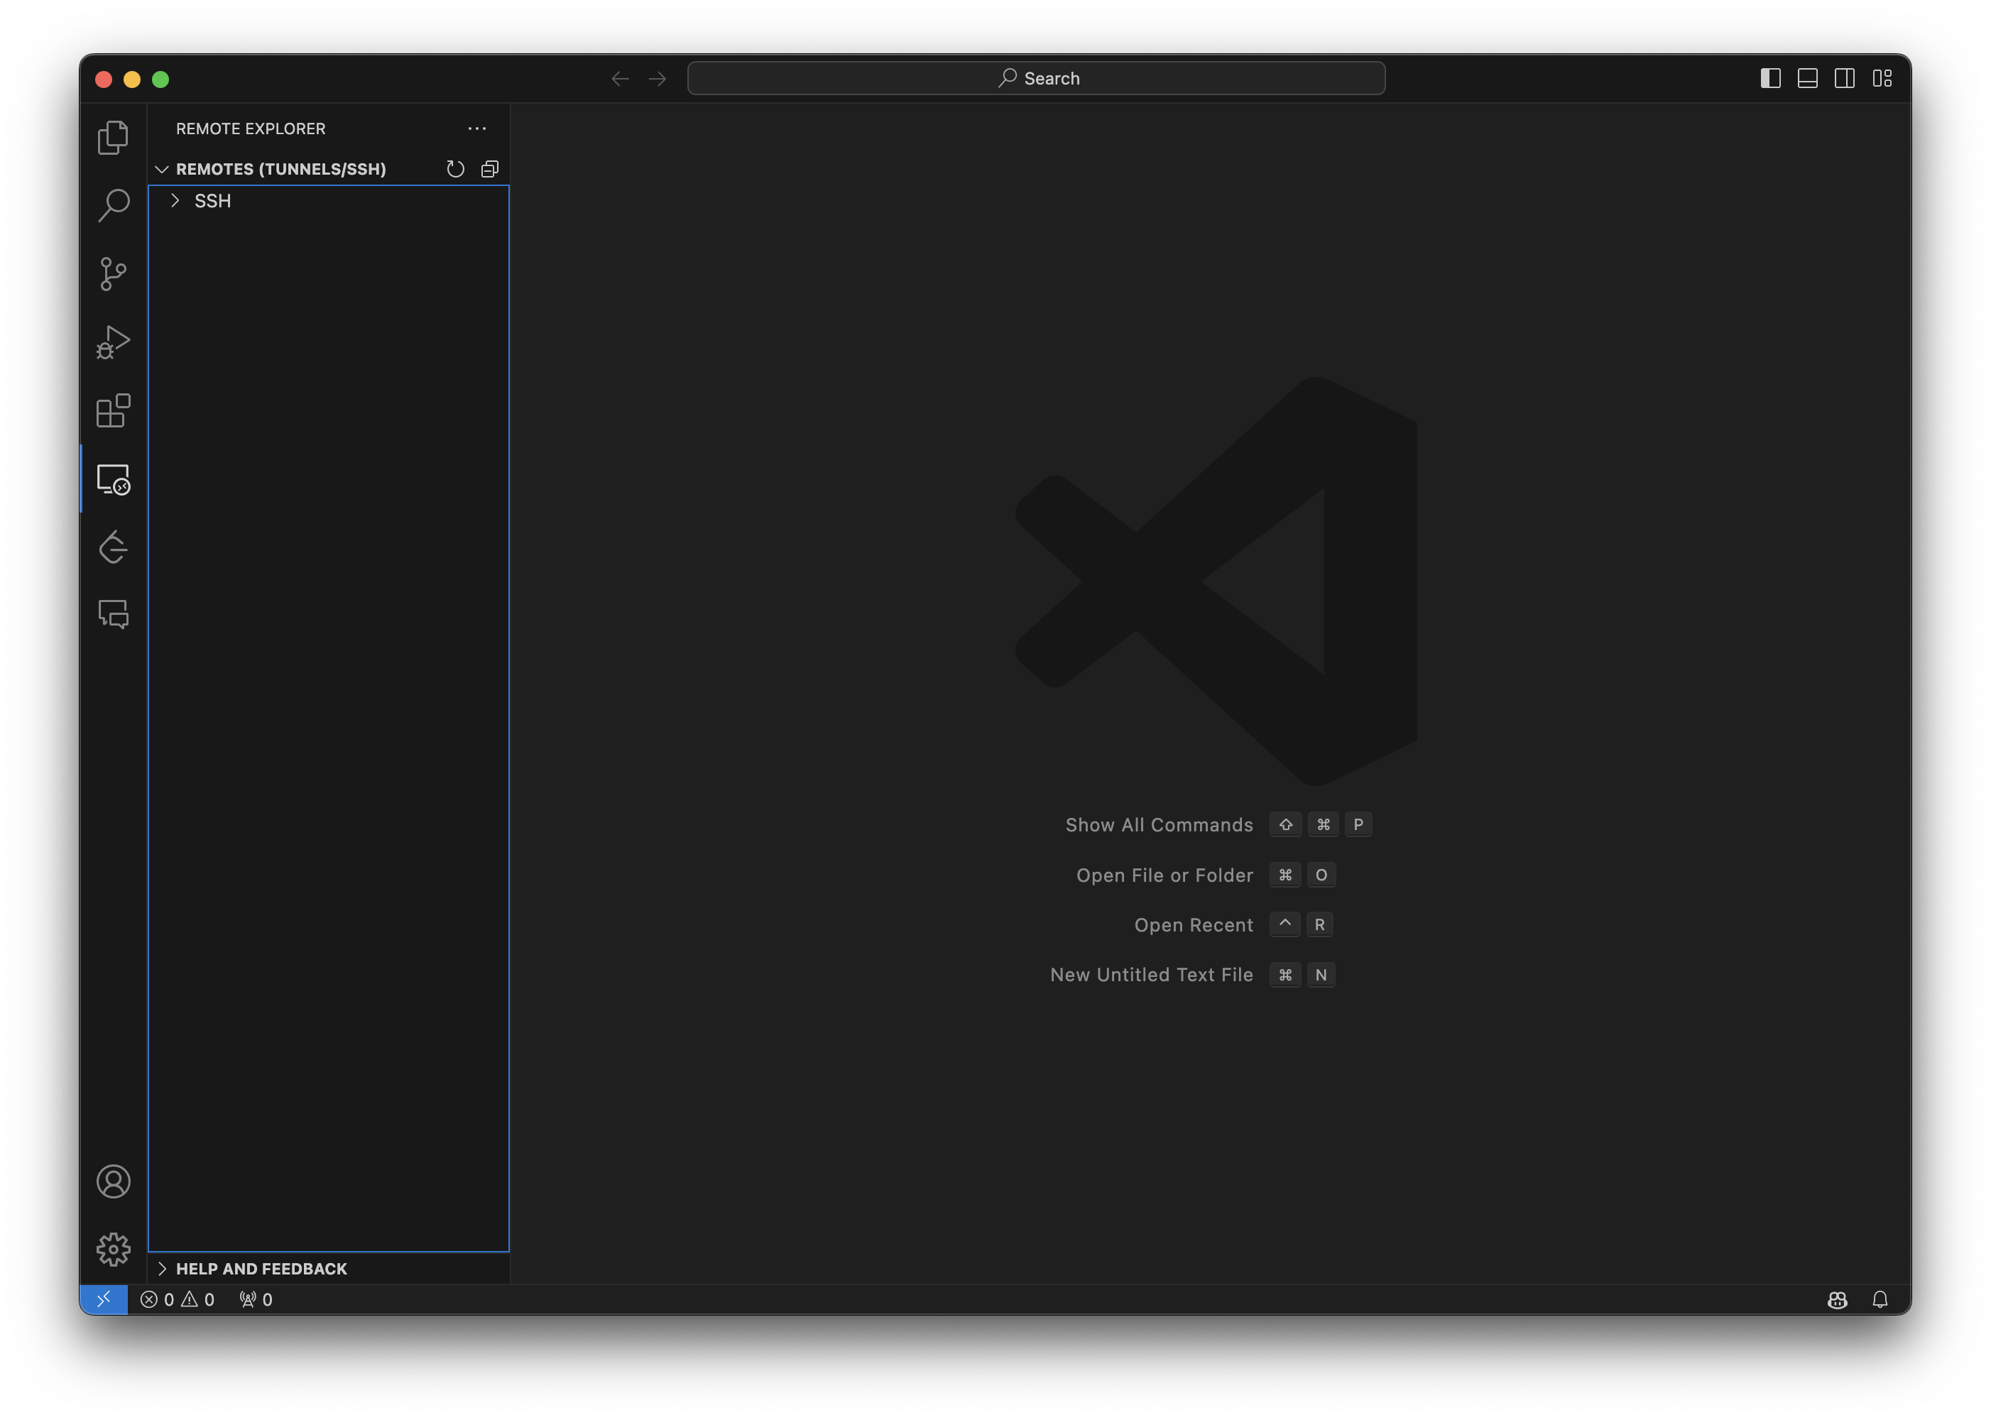Open the Search view in activity bar
The height and width of the screenshot is (1420, 1991).
[113, 205]
